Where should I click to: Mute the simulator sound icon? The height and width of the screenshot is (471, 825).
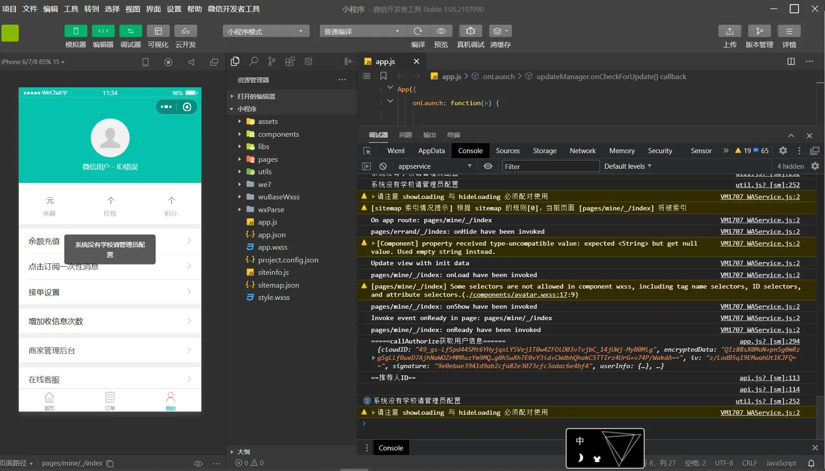pyautogui.click(x=191, y=62)
